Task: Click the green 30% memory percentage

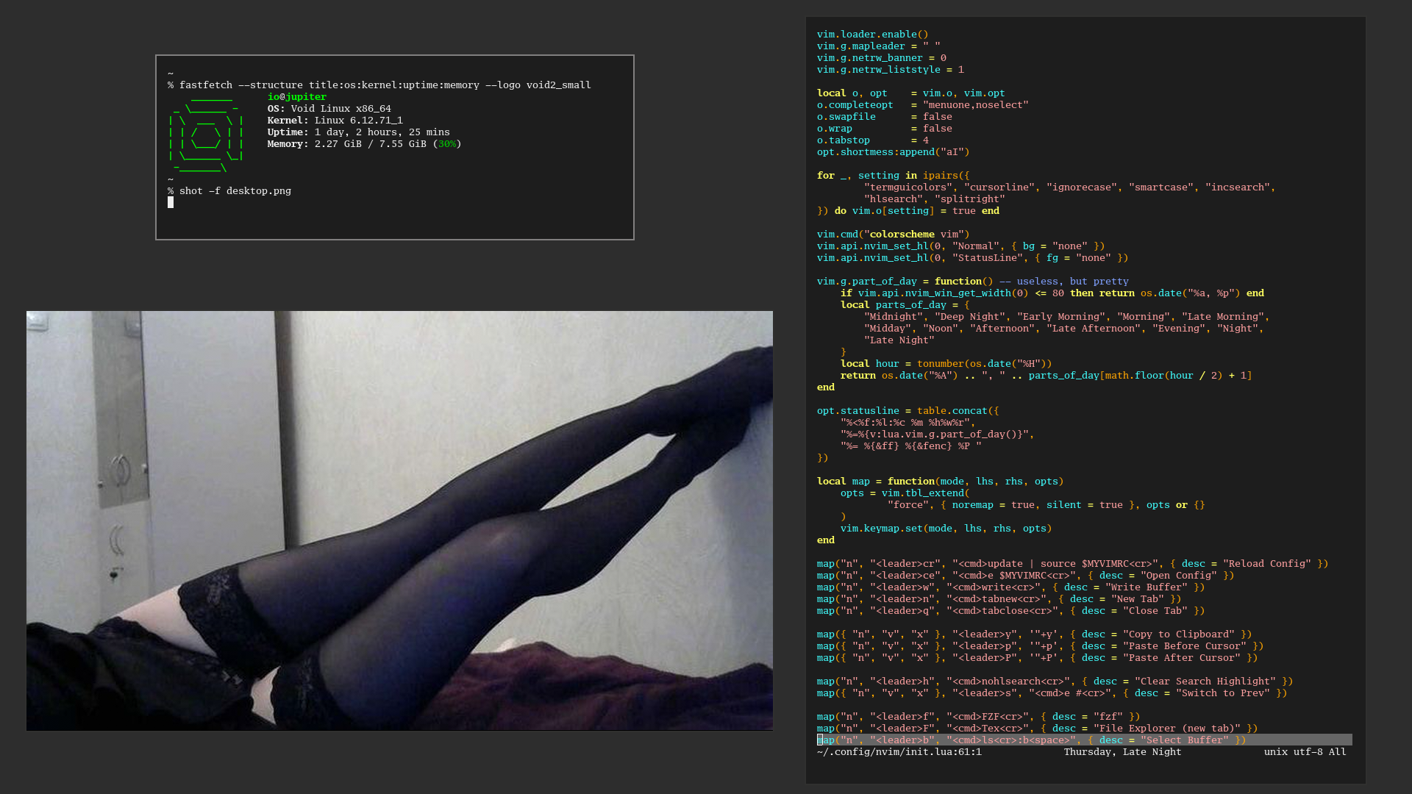Action: 446,144
